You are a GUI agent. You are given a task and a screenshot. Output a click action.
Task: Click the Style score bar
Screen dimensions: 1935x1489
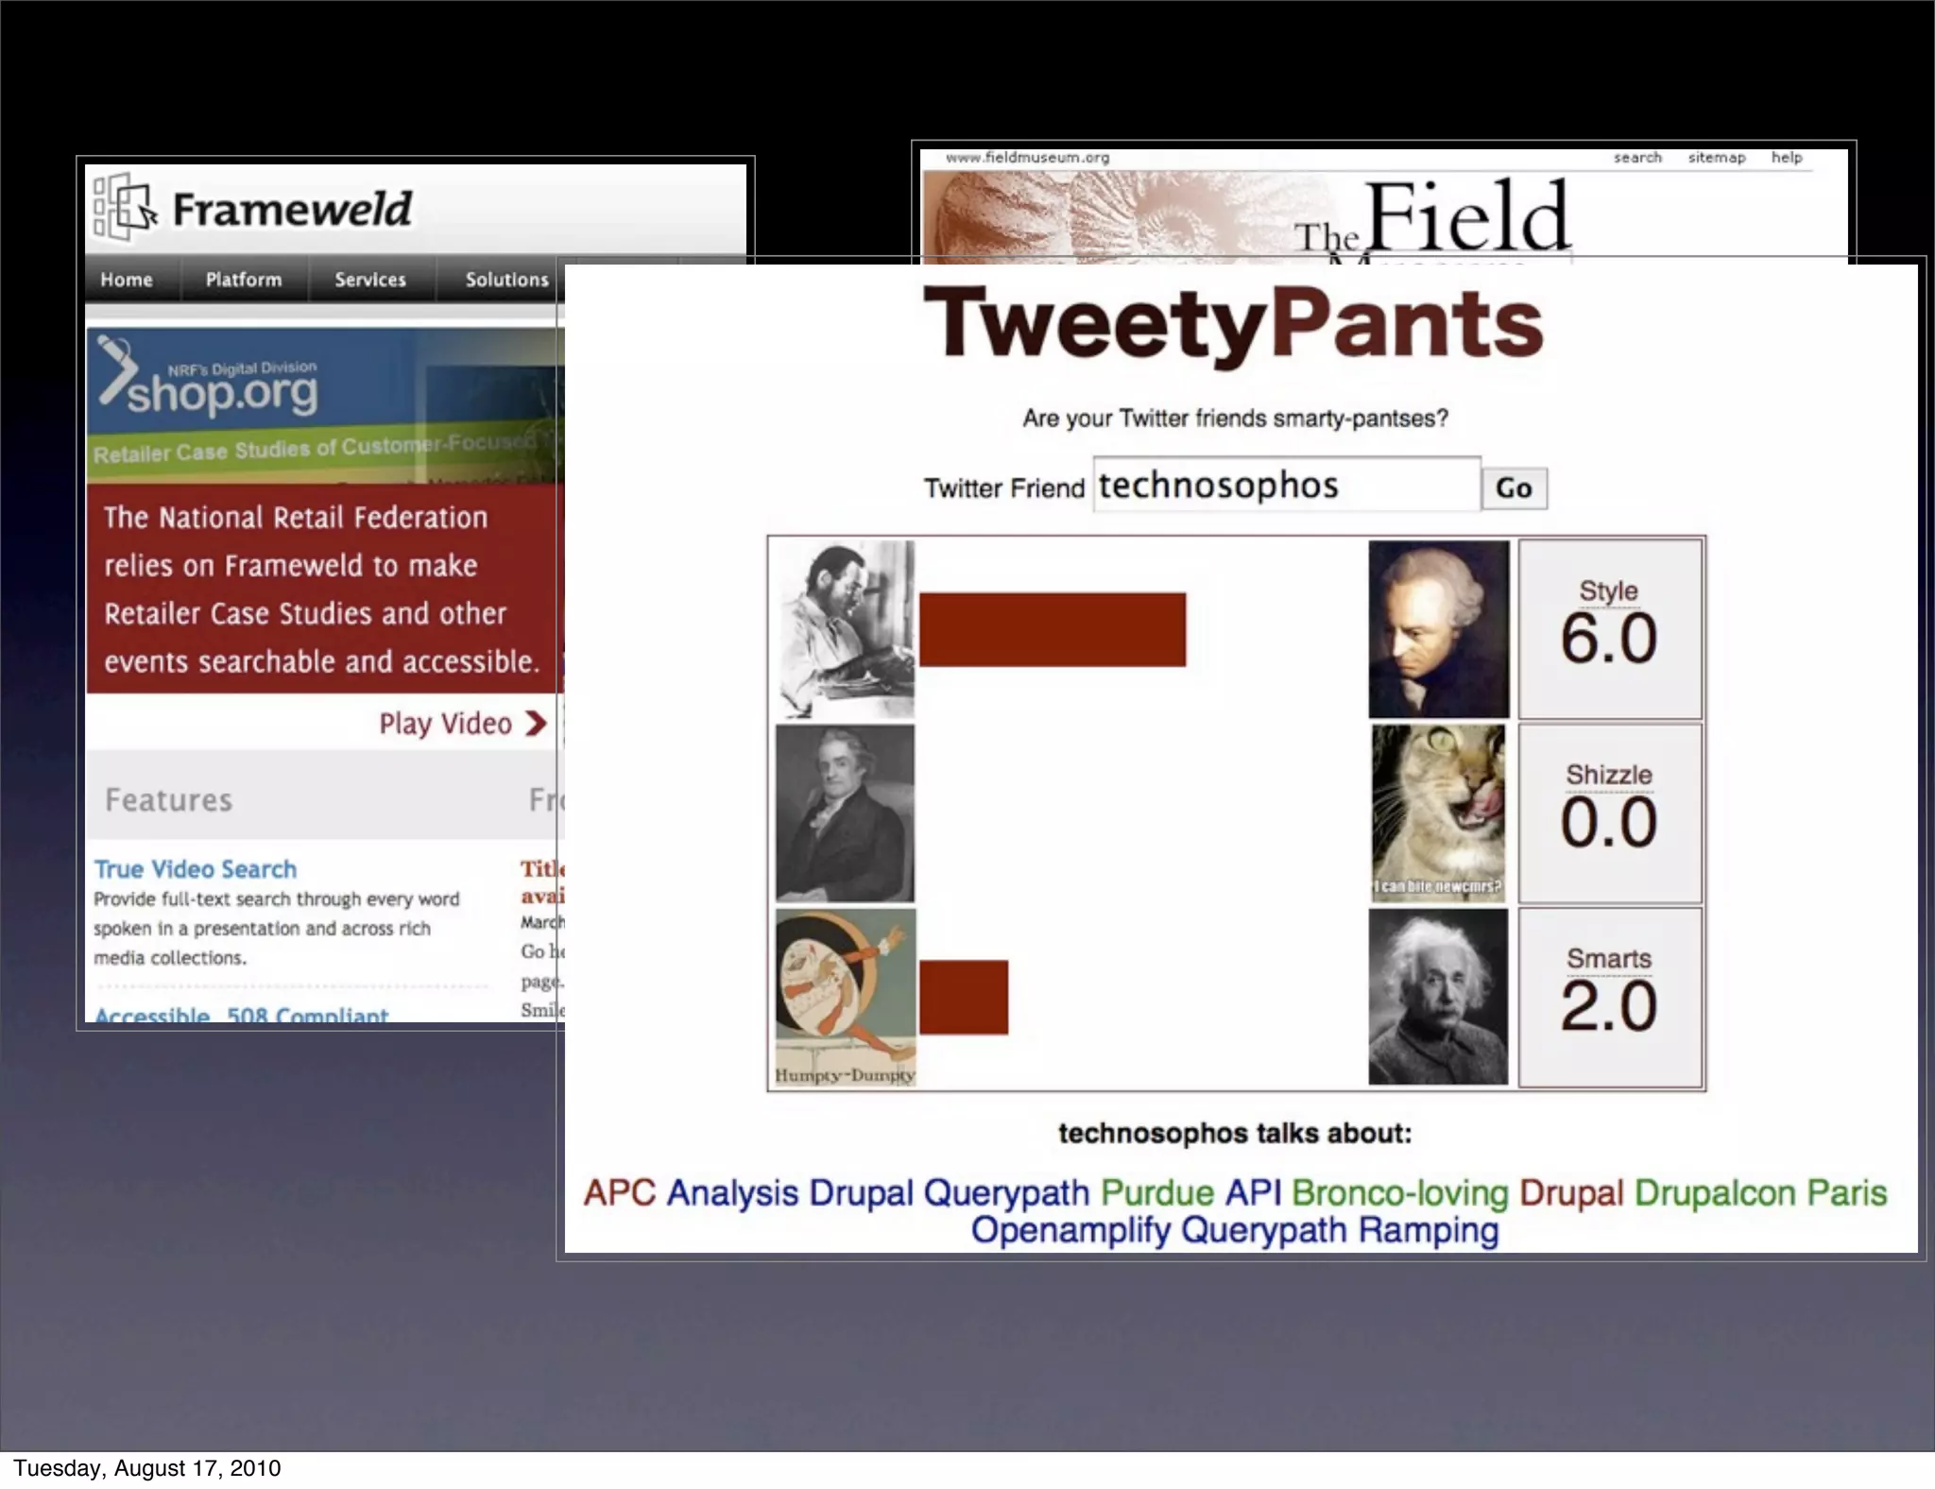(x=1053, y=629)
